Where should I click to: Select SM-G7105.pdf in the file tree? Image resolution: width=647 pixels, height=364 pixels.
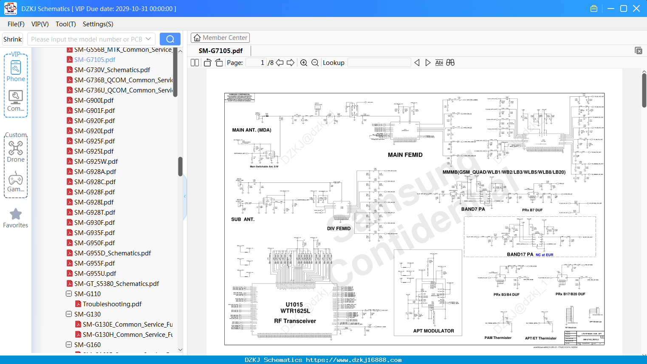pos(95,59)
